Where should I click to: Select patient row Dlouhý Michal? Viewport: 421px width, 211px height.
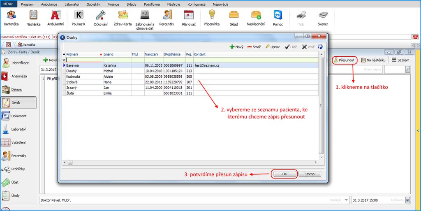click(190, 71)
